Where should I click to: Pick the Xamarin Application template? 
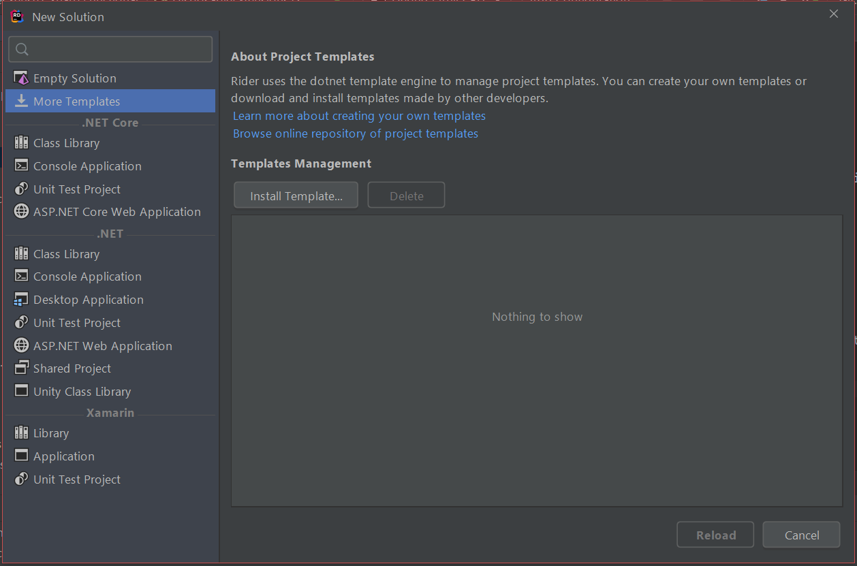pos(64,456)
